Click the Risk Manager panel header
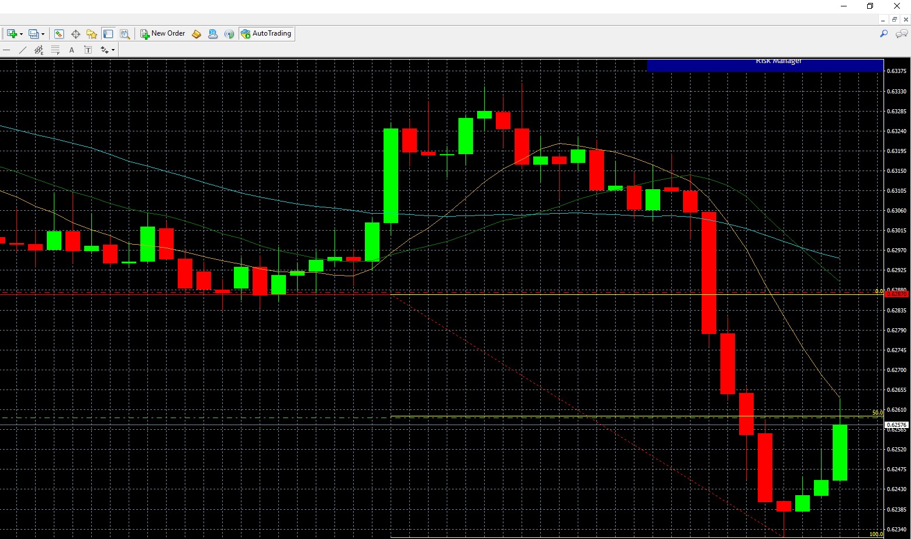The width and height of the screenshot is (911, 539). pyautogui.click(x=765, y=65)
